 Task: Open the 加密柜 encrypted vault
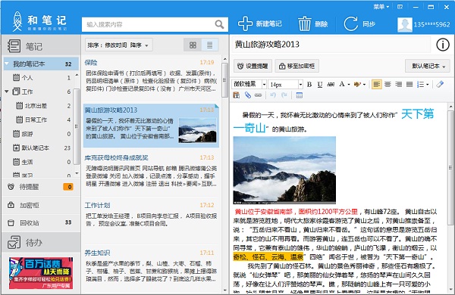click(41, 205)
